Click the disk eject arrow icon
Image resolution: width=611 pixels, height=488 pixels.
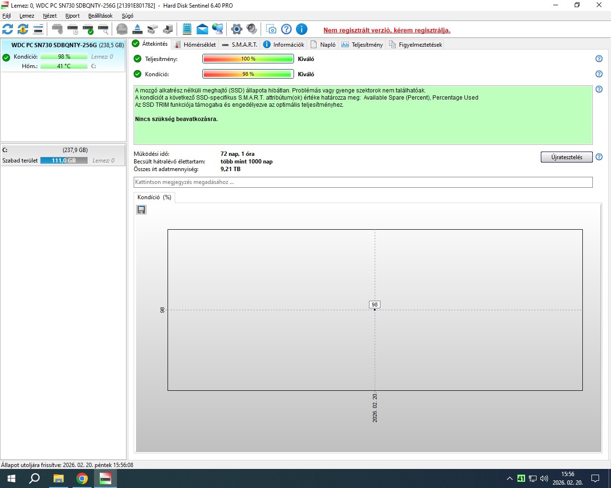pos(137,30)
